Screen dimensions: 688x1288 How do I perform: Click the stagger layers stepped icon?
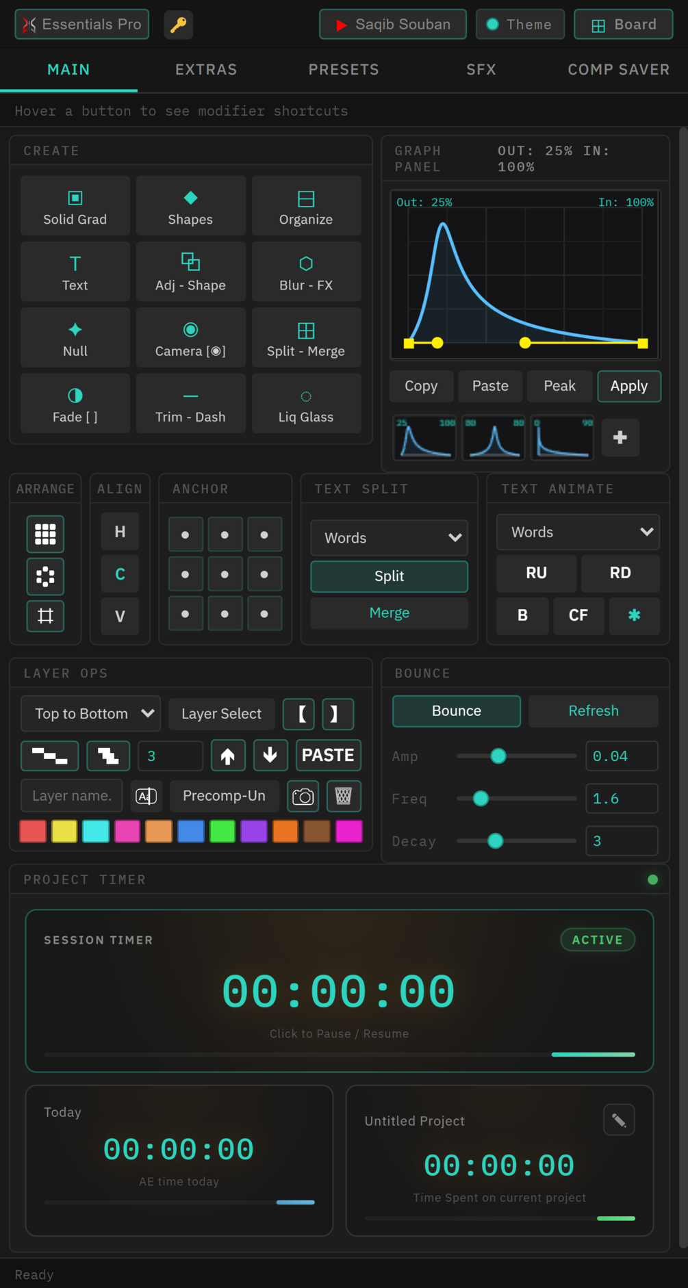pos(108,756)
